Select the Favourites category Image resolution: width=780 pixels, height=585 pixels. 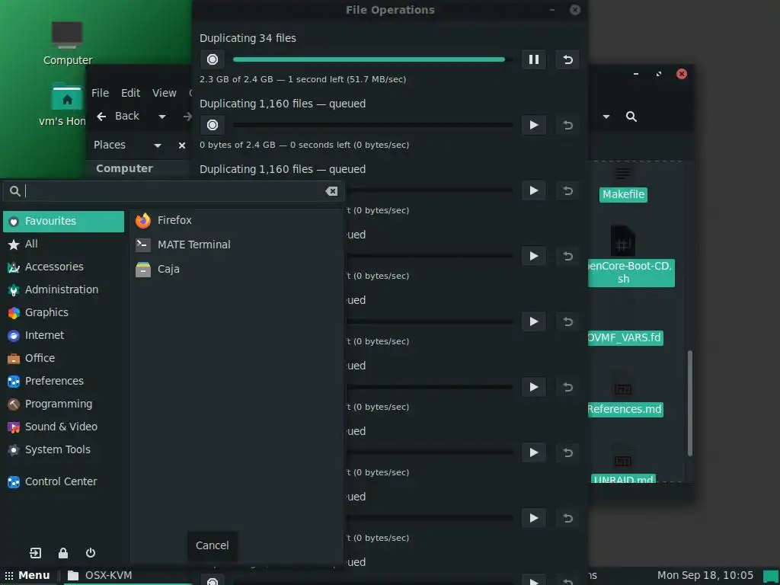click(x=64, y=222)
